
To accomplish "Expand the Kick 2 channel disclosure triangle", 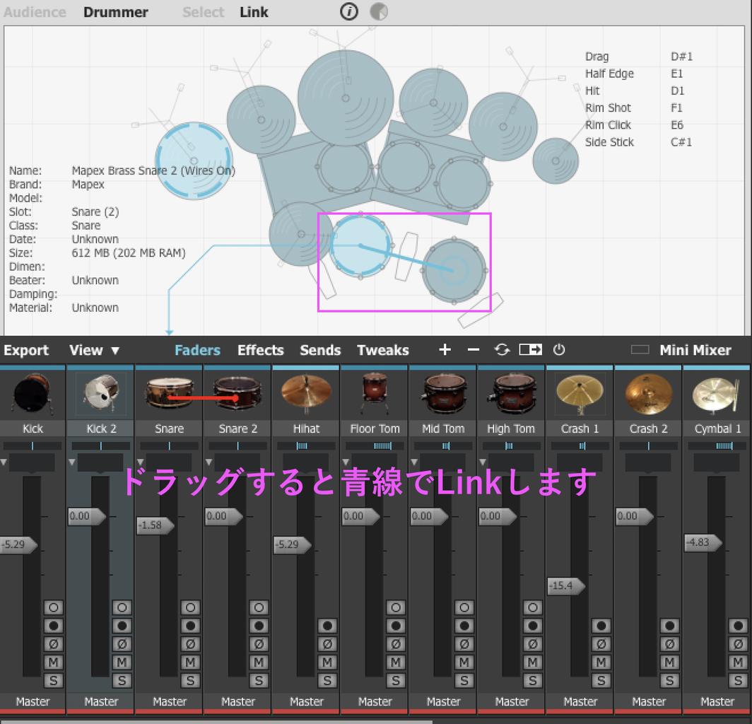I will (x=72, y=462).
